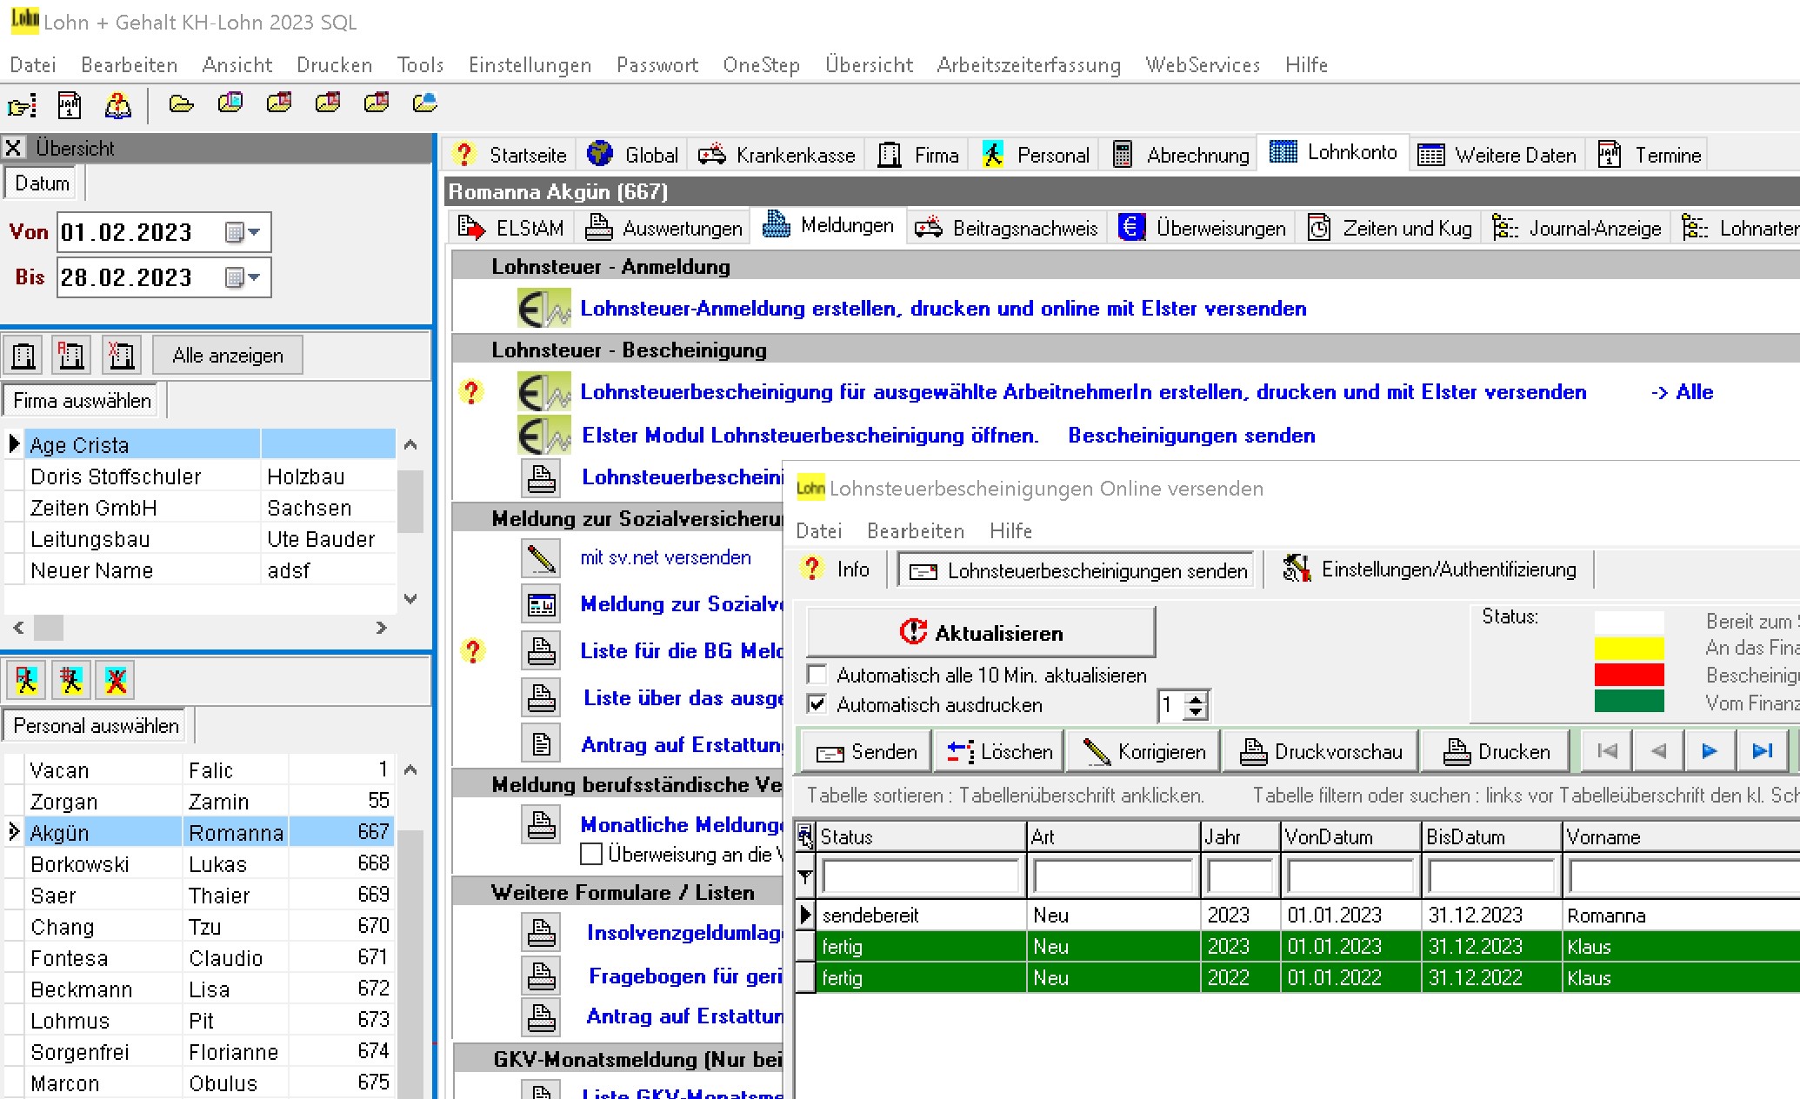
Task: Click the Alle anzeigen button
Action: pyautogui.click(x=228, y=356)
